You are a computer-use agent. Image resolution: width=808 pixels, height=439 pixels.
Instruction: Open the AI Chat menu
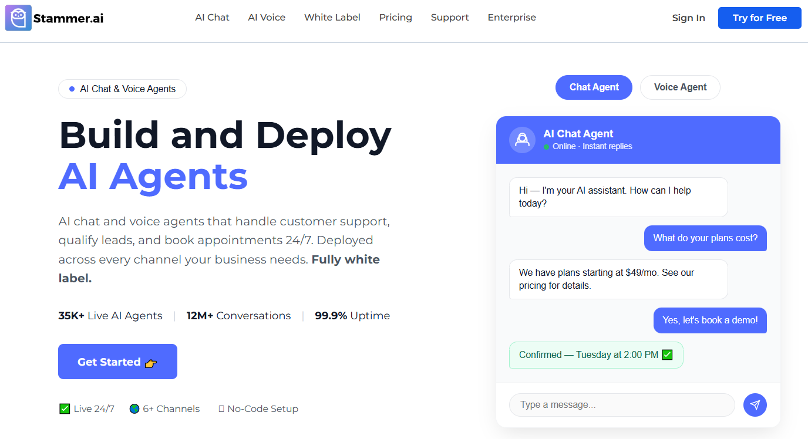(x=213, y=18)
